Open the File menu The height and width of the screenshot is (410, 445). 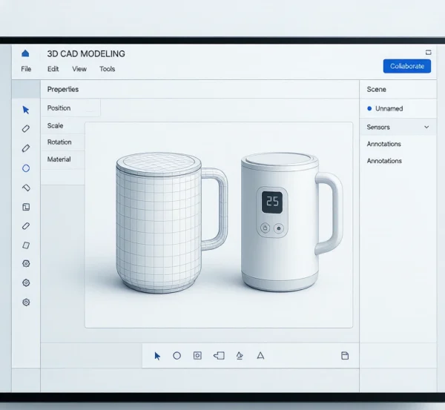(26, 69)
